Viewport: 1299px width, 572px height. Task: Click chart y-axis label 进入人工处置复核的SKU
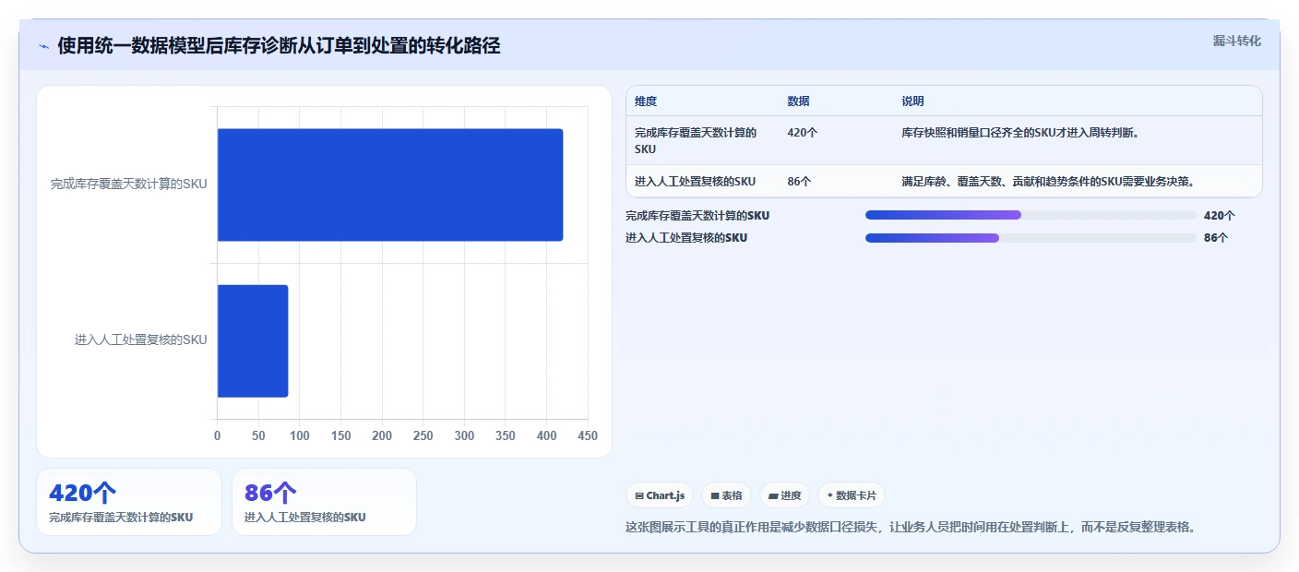point(140,340)
